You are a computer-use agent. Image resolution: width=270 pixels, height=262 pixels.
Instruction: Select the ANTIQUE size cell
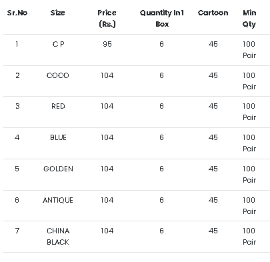tap(58, 200)
